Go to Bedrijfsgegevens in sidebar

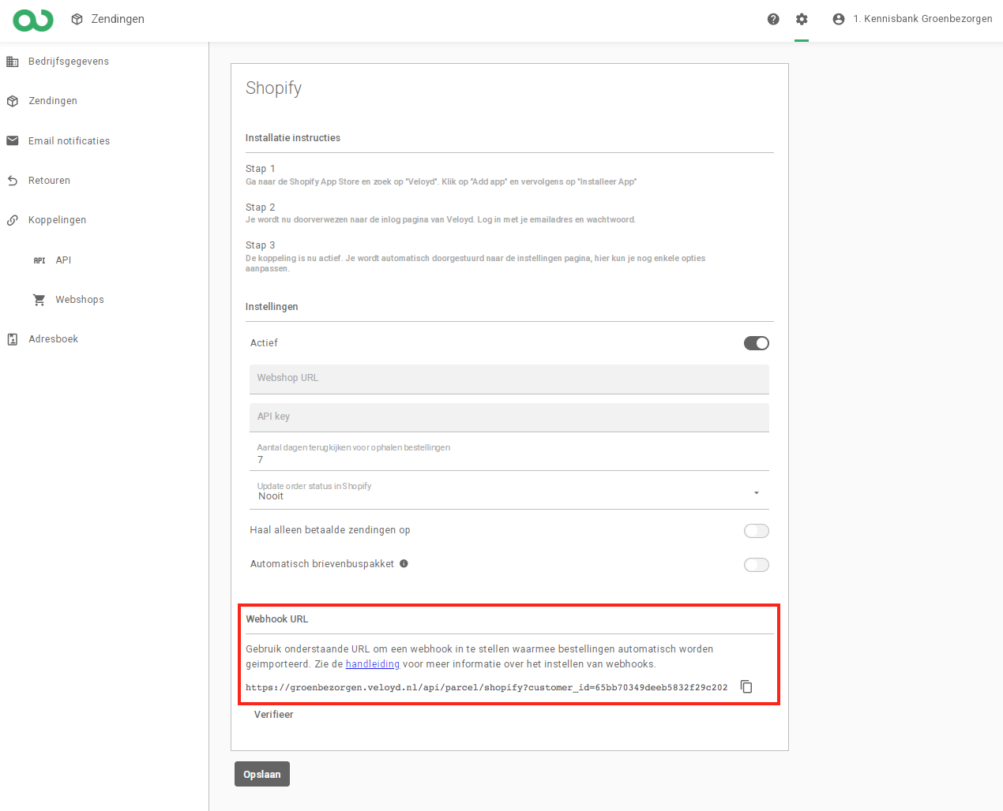68,62
